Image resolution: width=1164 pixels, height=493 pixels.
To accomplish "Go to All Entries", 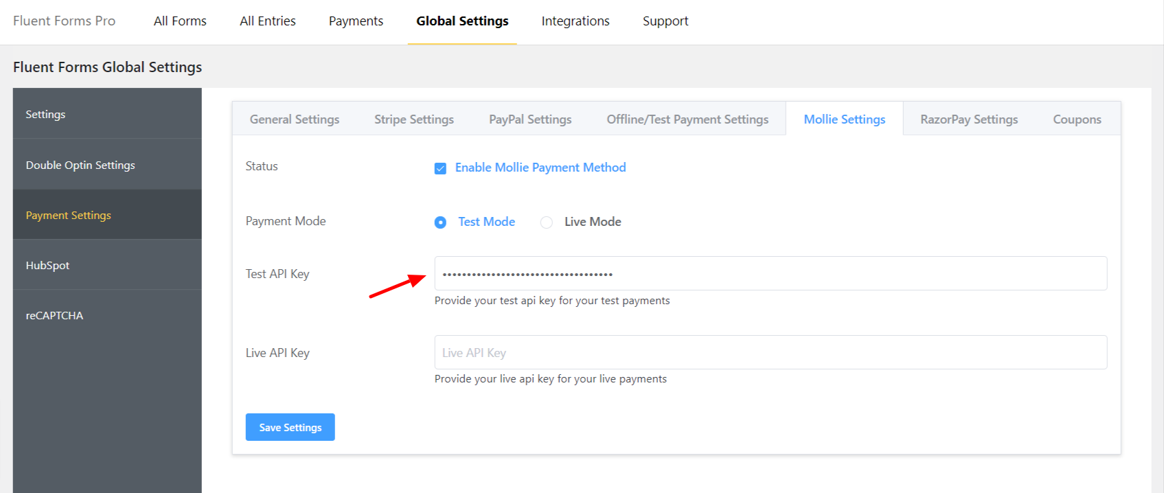I will pos(268,21).
